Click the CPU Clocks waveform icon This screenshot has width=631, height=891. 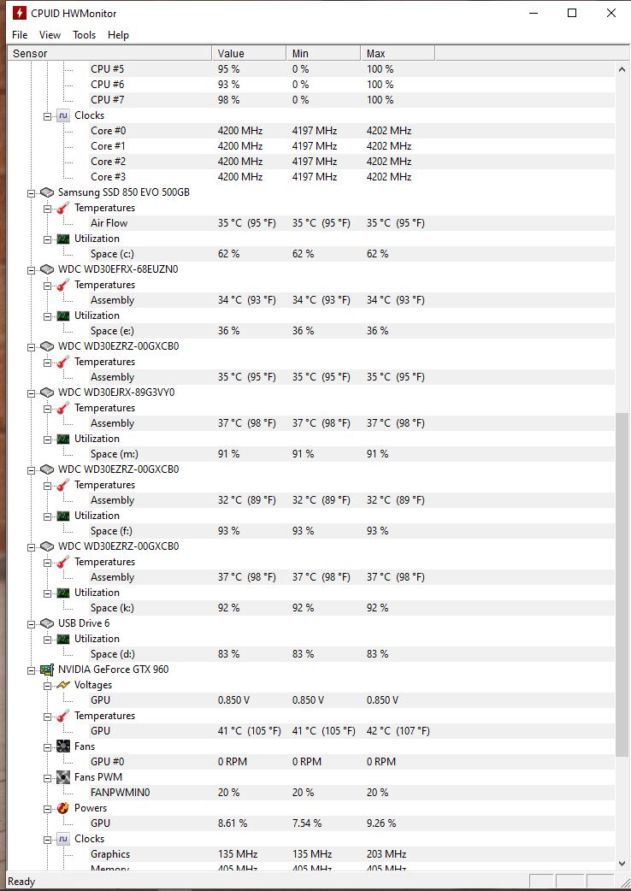[63, 115]
